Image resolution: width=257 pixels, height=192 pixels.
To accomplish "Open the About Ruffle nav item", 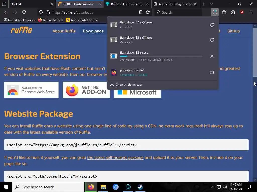I will point(64,31).
